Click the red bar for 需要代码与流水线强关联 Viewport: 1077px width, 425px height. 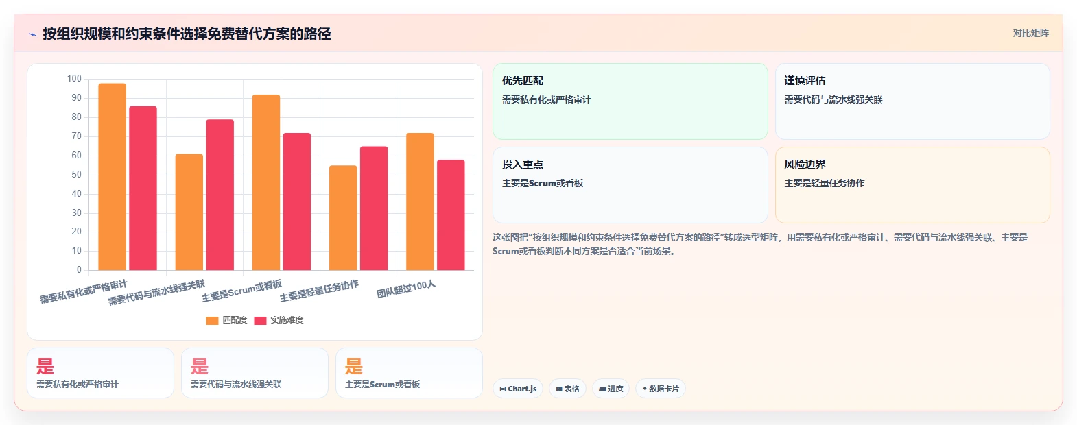click(220, 195)
